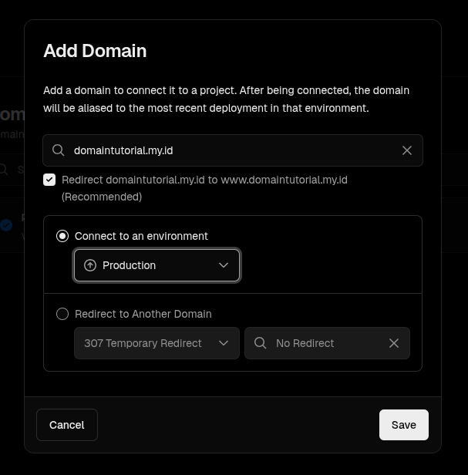Screen dimensions: 468x475
Task: Expand the 307 Temporary Redirect dropdown
Action: [157, 343]
